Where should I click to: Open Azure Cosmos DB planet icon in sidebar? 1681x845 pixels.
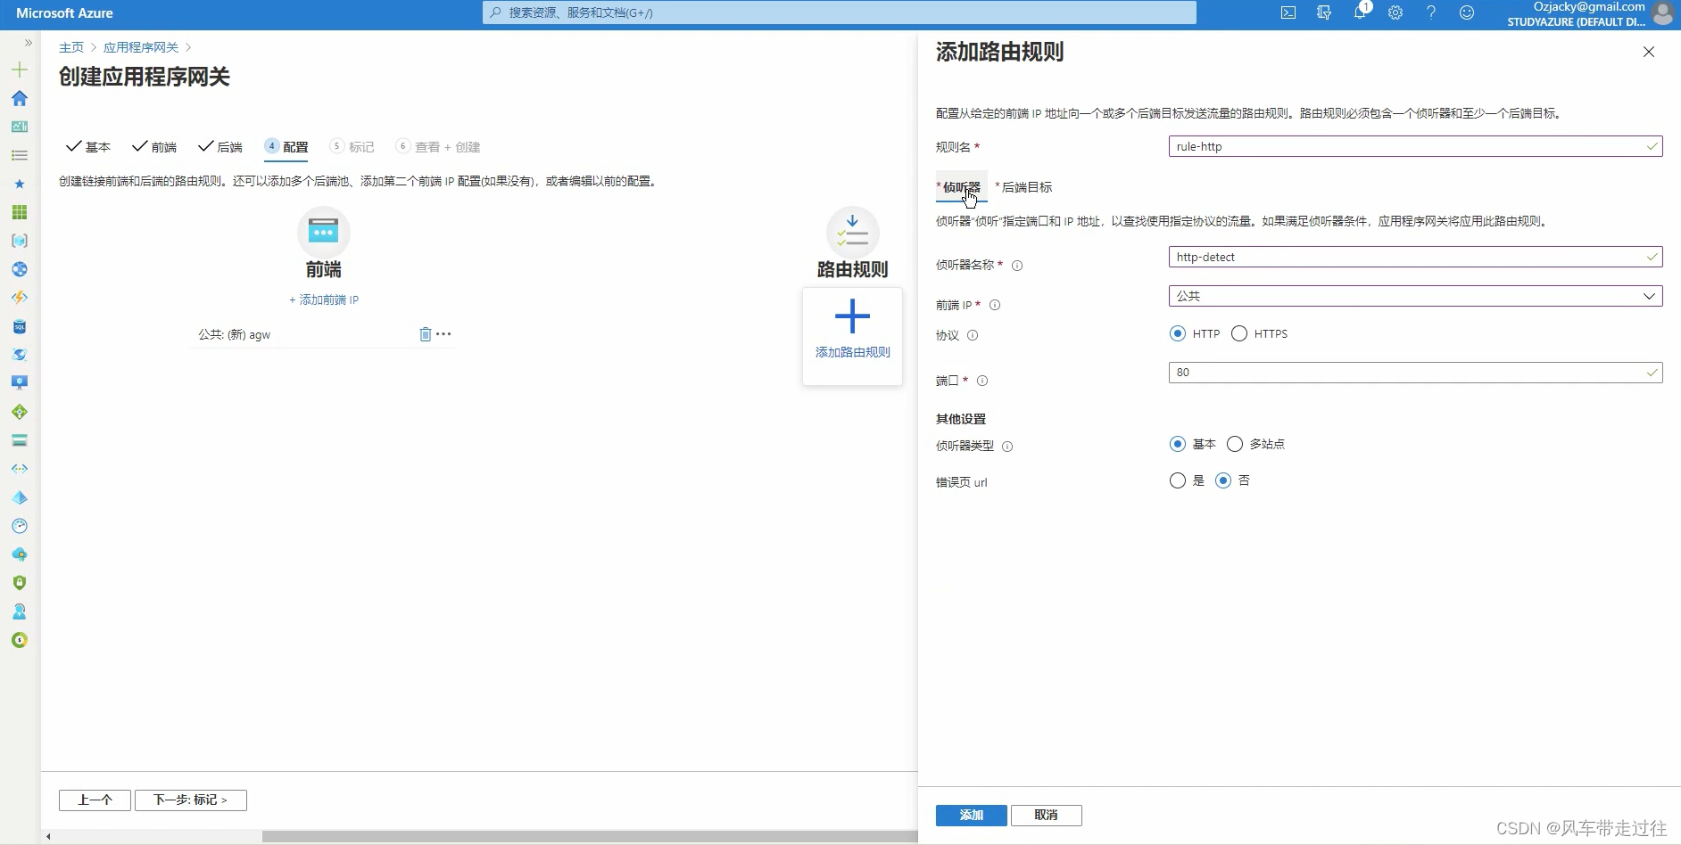click(x=20, y=355)
